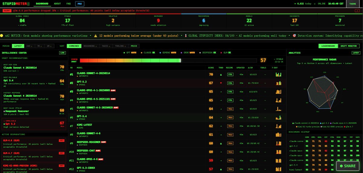The image size is (363, 173).
Task: Click the UPDATED column header
Action: (x=241, y=68)
